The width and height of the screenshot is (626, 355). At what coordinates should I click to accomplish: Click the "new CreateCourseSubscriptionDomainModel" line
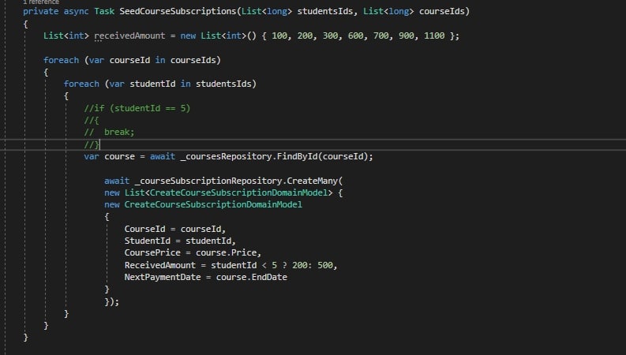pos(203,204)
